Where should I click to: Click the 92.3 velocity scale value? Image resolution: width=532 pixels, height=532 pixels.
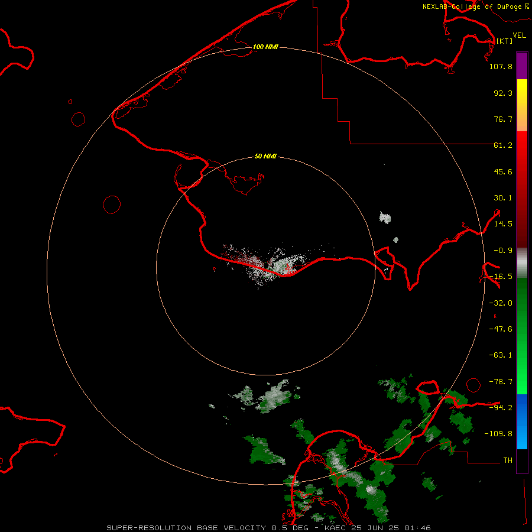point(503,93)
